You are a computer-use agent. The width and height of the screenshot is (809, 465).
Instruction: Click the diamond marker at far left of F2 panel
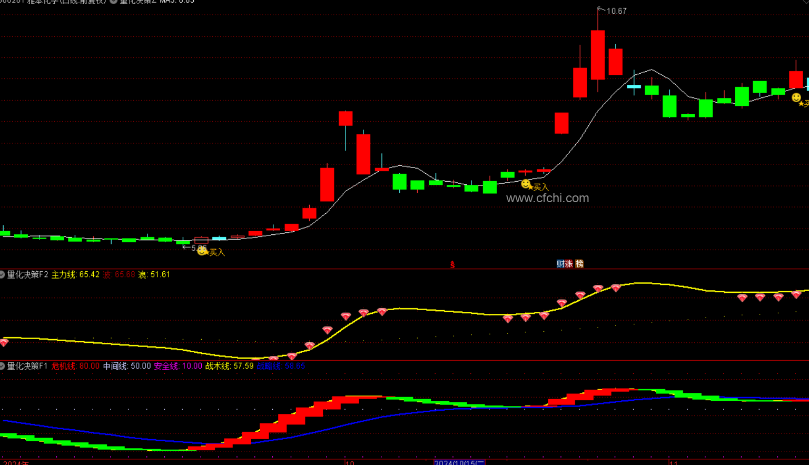click(x=4, y=343)
